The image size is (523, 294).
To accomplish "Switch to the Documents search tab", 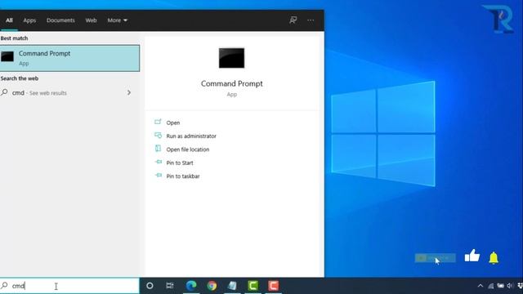I will tap(60, 20).
